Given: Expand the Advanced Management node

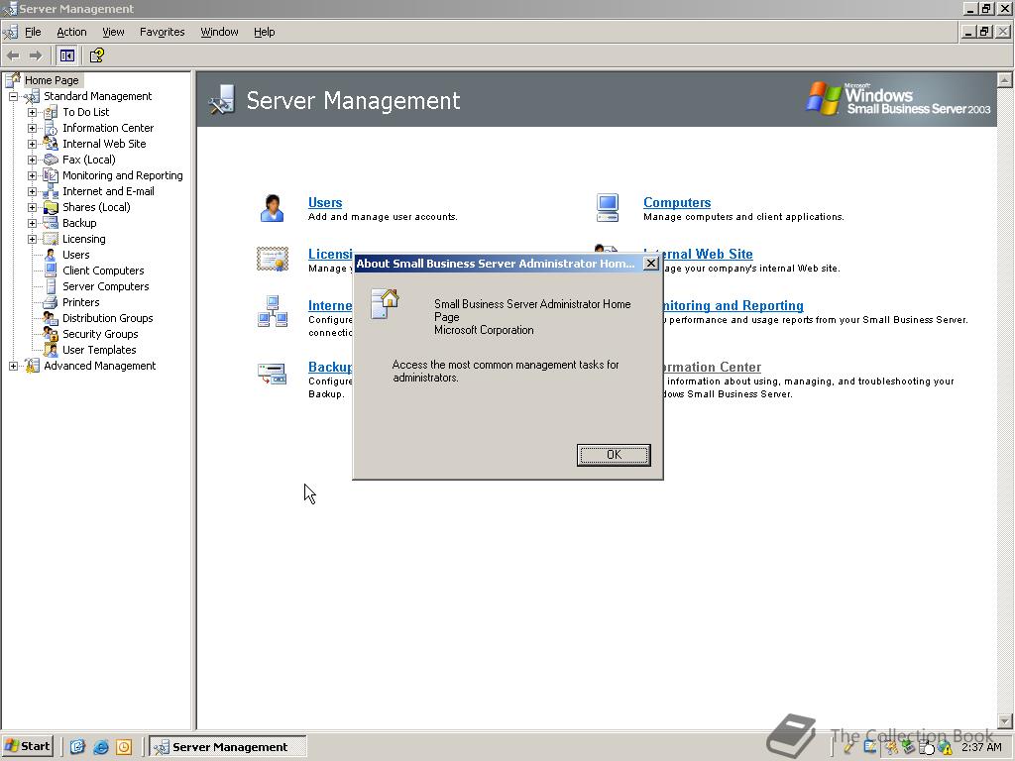Looking at the screenshot, I should click(x=13, y=366).
